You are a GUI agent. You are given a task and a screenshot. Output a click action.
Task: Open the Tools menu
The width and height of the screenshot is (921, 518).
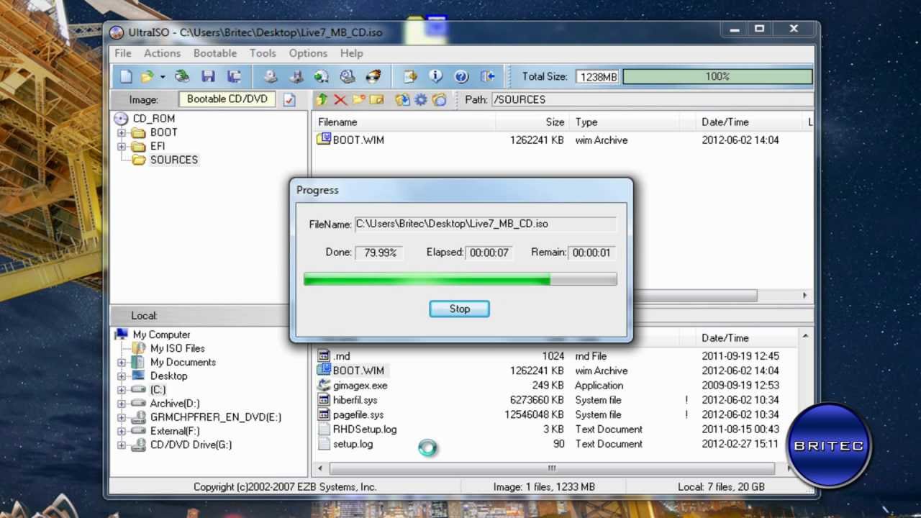(x=263, y=53)
